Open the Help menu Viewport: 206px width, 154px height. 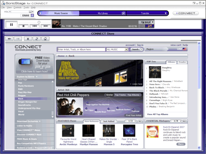(33, 7)
